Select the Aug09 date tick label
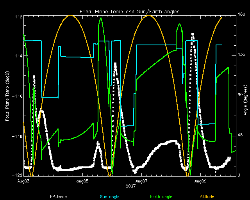The image size is (250, 200). pyautogui.click(x=200, y=181)
